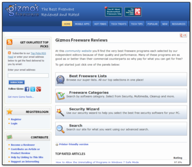Follow Gizmo on Twitter icon

tap(33, 89)
